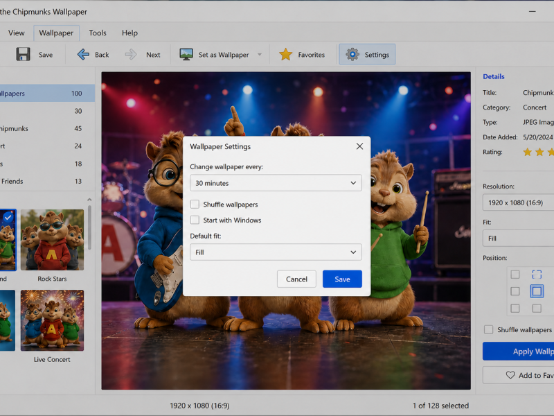554x416 pixels.
Task: Select the category row with count 100
Action: pyautogui.click(x=47, y=94)
